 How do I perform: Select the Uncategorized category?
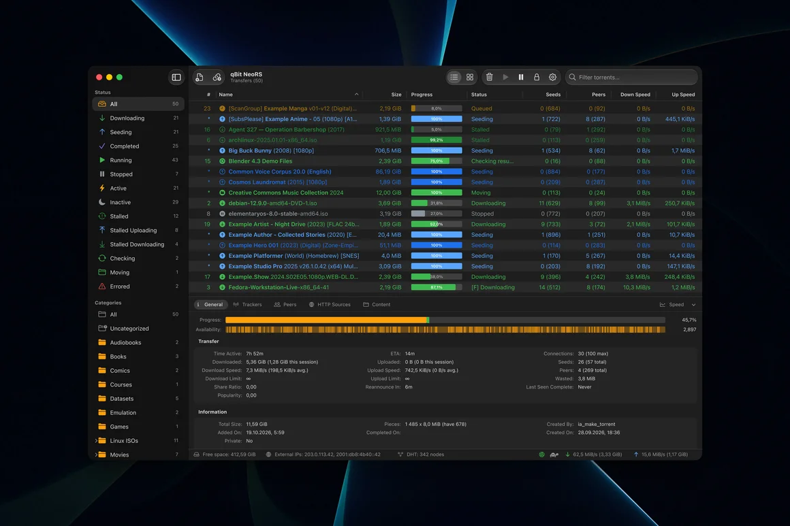point(138,328)
